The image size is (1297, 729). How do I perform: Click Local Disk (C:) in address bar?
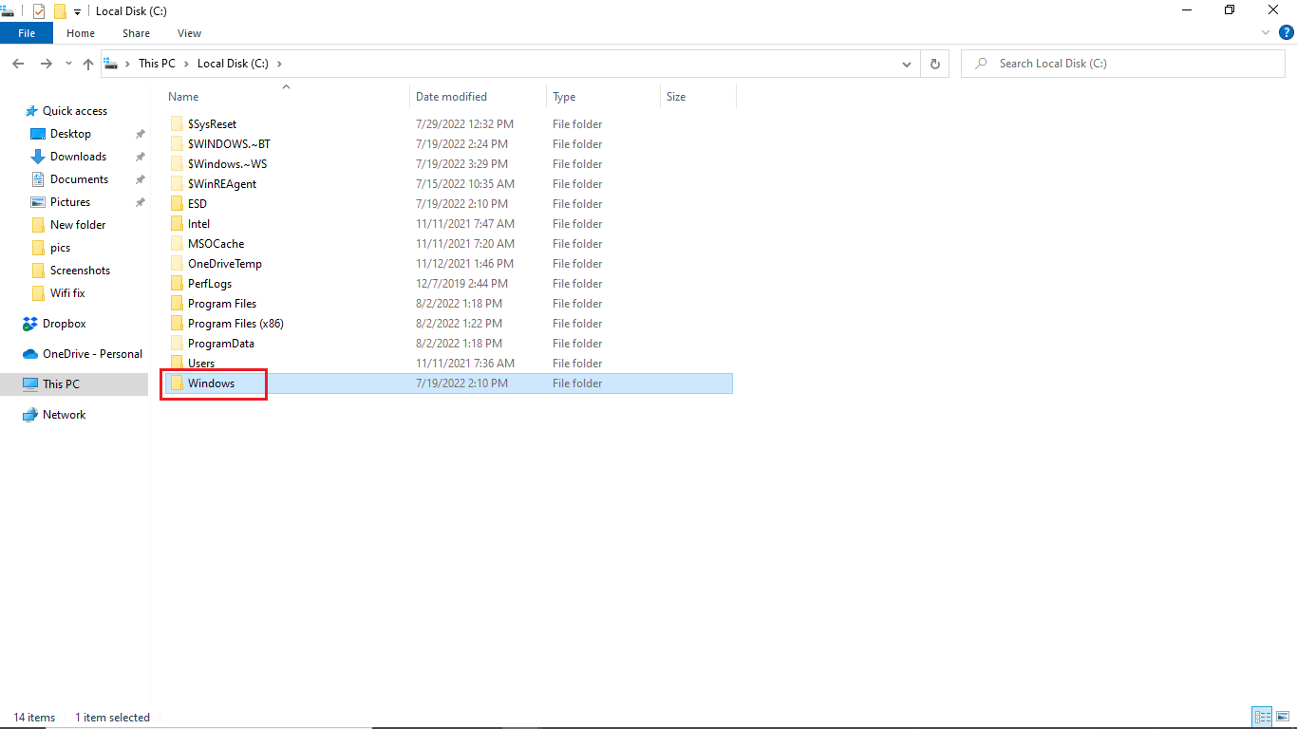[x=233, y=64]
